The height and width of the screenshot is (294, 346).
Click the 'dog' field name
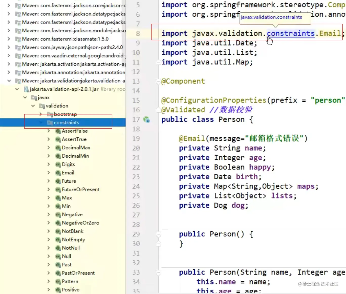click(x=238, y=206)
